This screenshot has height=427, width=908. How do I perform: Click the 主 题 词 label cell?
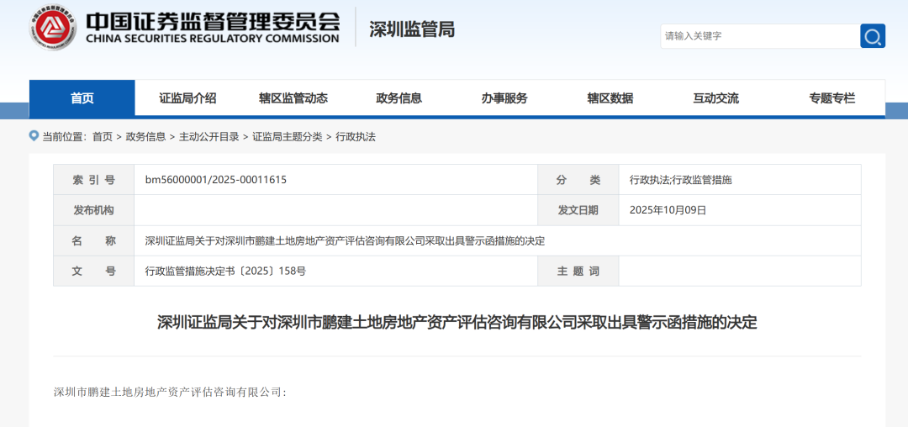pos(578,271)
